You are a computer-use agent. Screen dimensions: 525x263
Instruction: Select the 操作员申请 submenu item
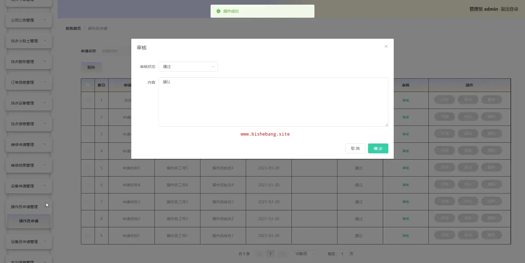click(29, 221)
